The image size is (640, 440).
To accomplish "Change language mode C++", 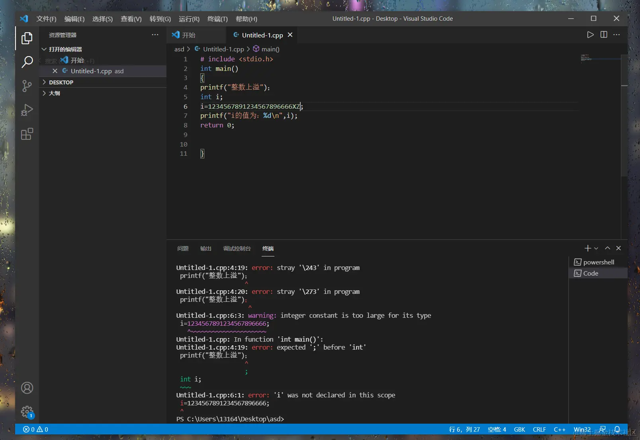I will click(560, 429).
